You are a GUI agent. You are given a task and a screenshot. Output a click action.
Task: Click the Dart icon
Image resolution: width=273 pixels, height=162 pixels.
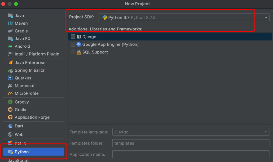[x=10, y=126]
